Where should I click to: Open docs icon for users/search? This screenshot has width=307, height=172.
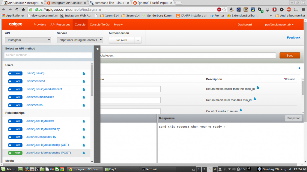click(x=84, y=105)
